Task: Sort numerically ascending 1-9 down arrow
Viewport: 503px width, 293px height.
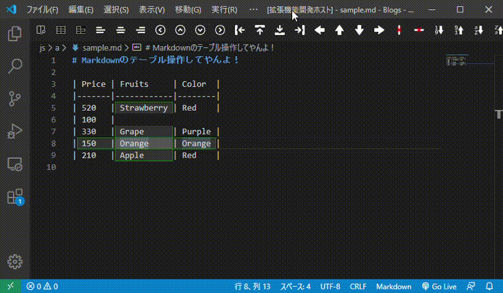Action: pos(439,30)
